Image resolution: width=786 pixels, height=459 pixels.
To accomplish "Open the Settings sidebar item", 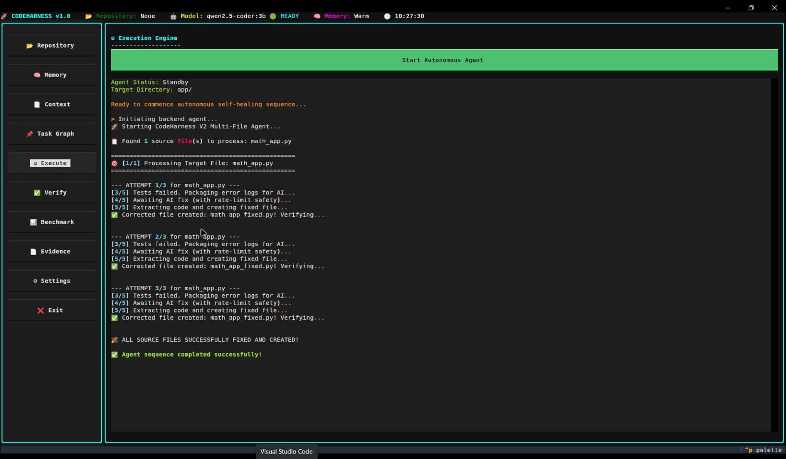I will coord(52,281).
